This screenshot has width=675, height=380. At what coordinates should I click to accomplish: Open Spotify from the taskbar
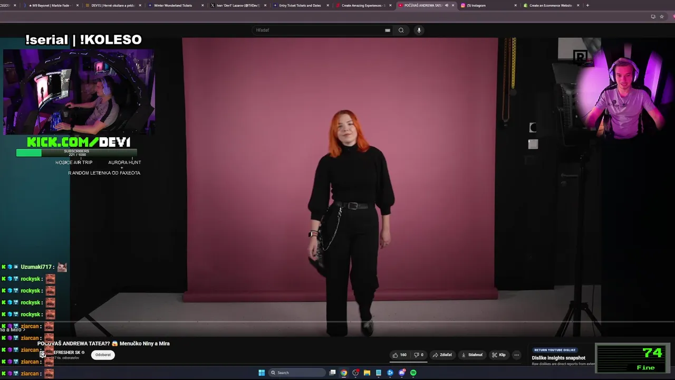tap(413, 373)
